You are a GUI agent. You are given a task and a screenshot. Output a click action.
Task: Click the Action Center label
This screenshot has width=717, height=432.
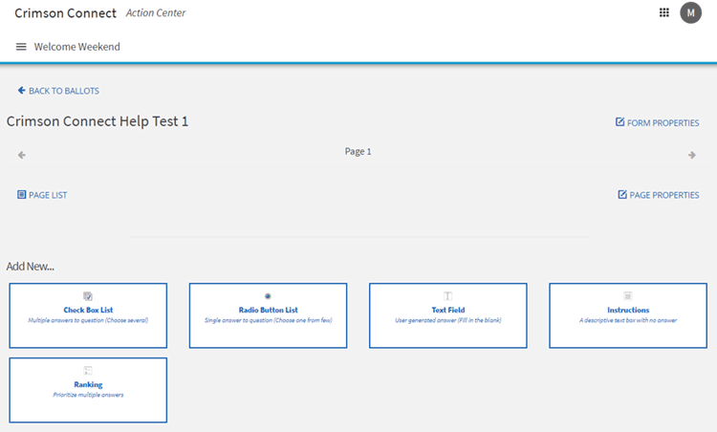coord(156,12)
